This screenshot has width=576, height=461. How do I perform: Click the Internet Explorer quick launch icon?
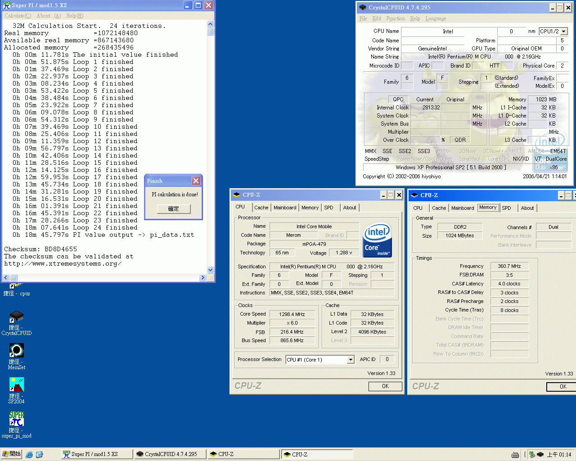click(x=29, y=454)
